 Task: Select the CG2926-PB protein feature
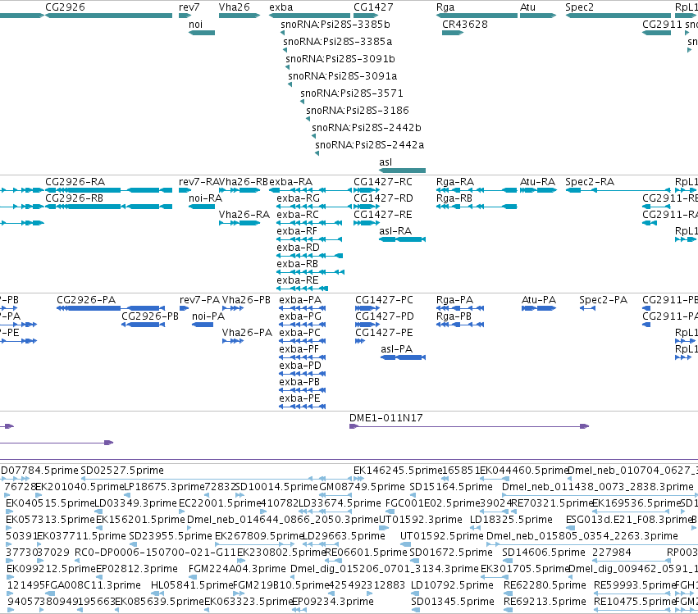(144, 325)
